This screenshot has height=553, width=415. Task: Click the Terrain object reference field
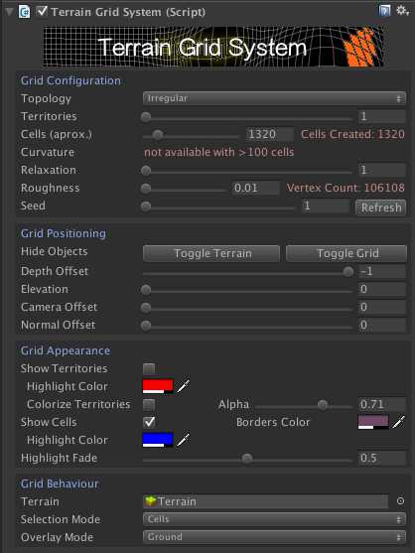point(265,501)
